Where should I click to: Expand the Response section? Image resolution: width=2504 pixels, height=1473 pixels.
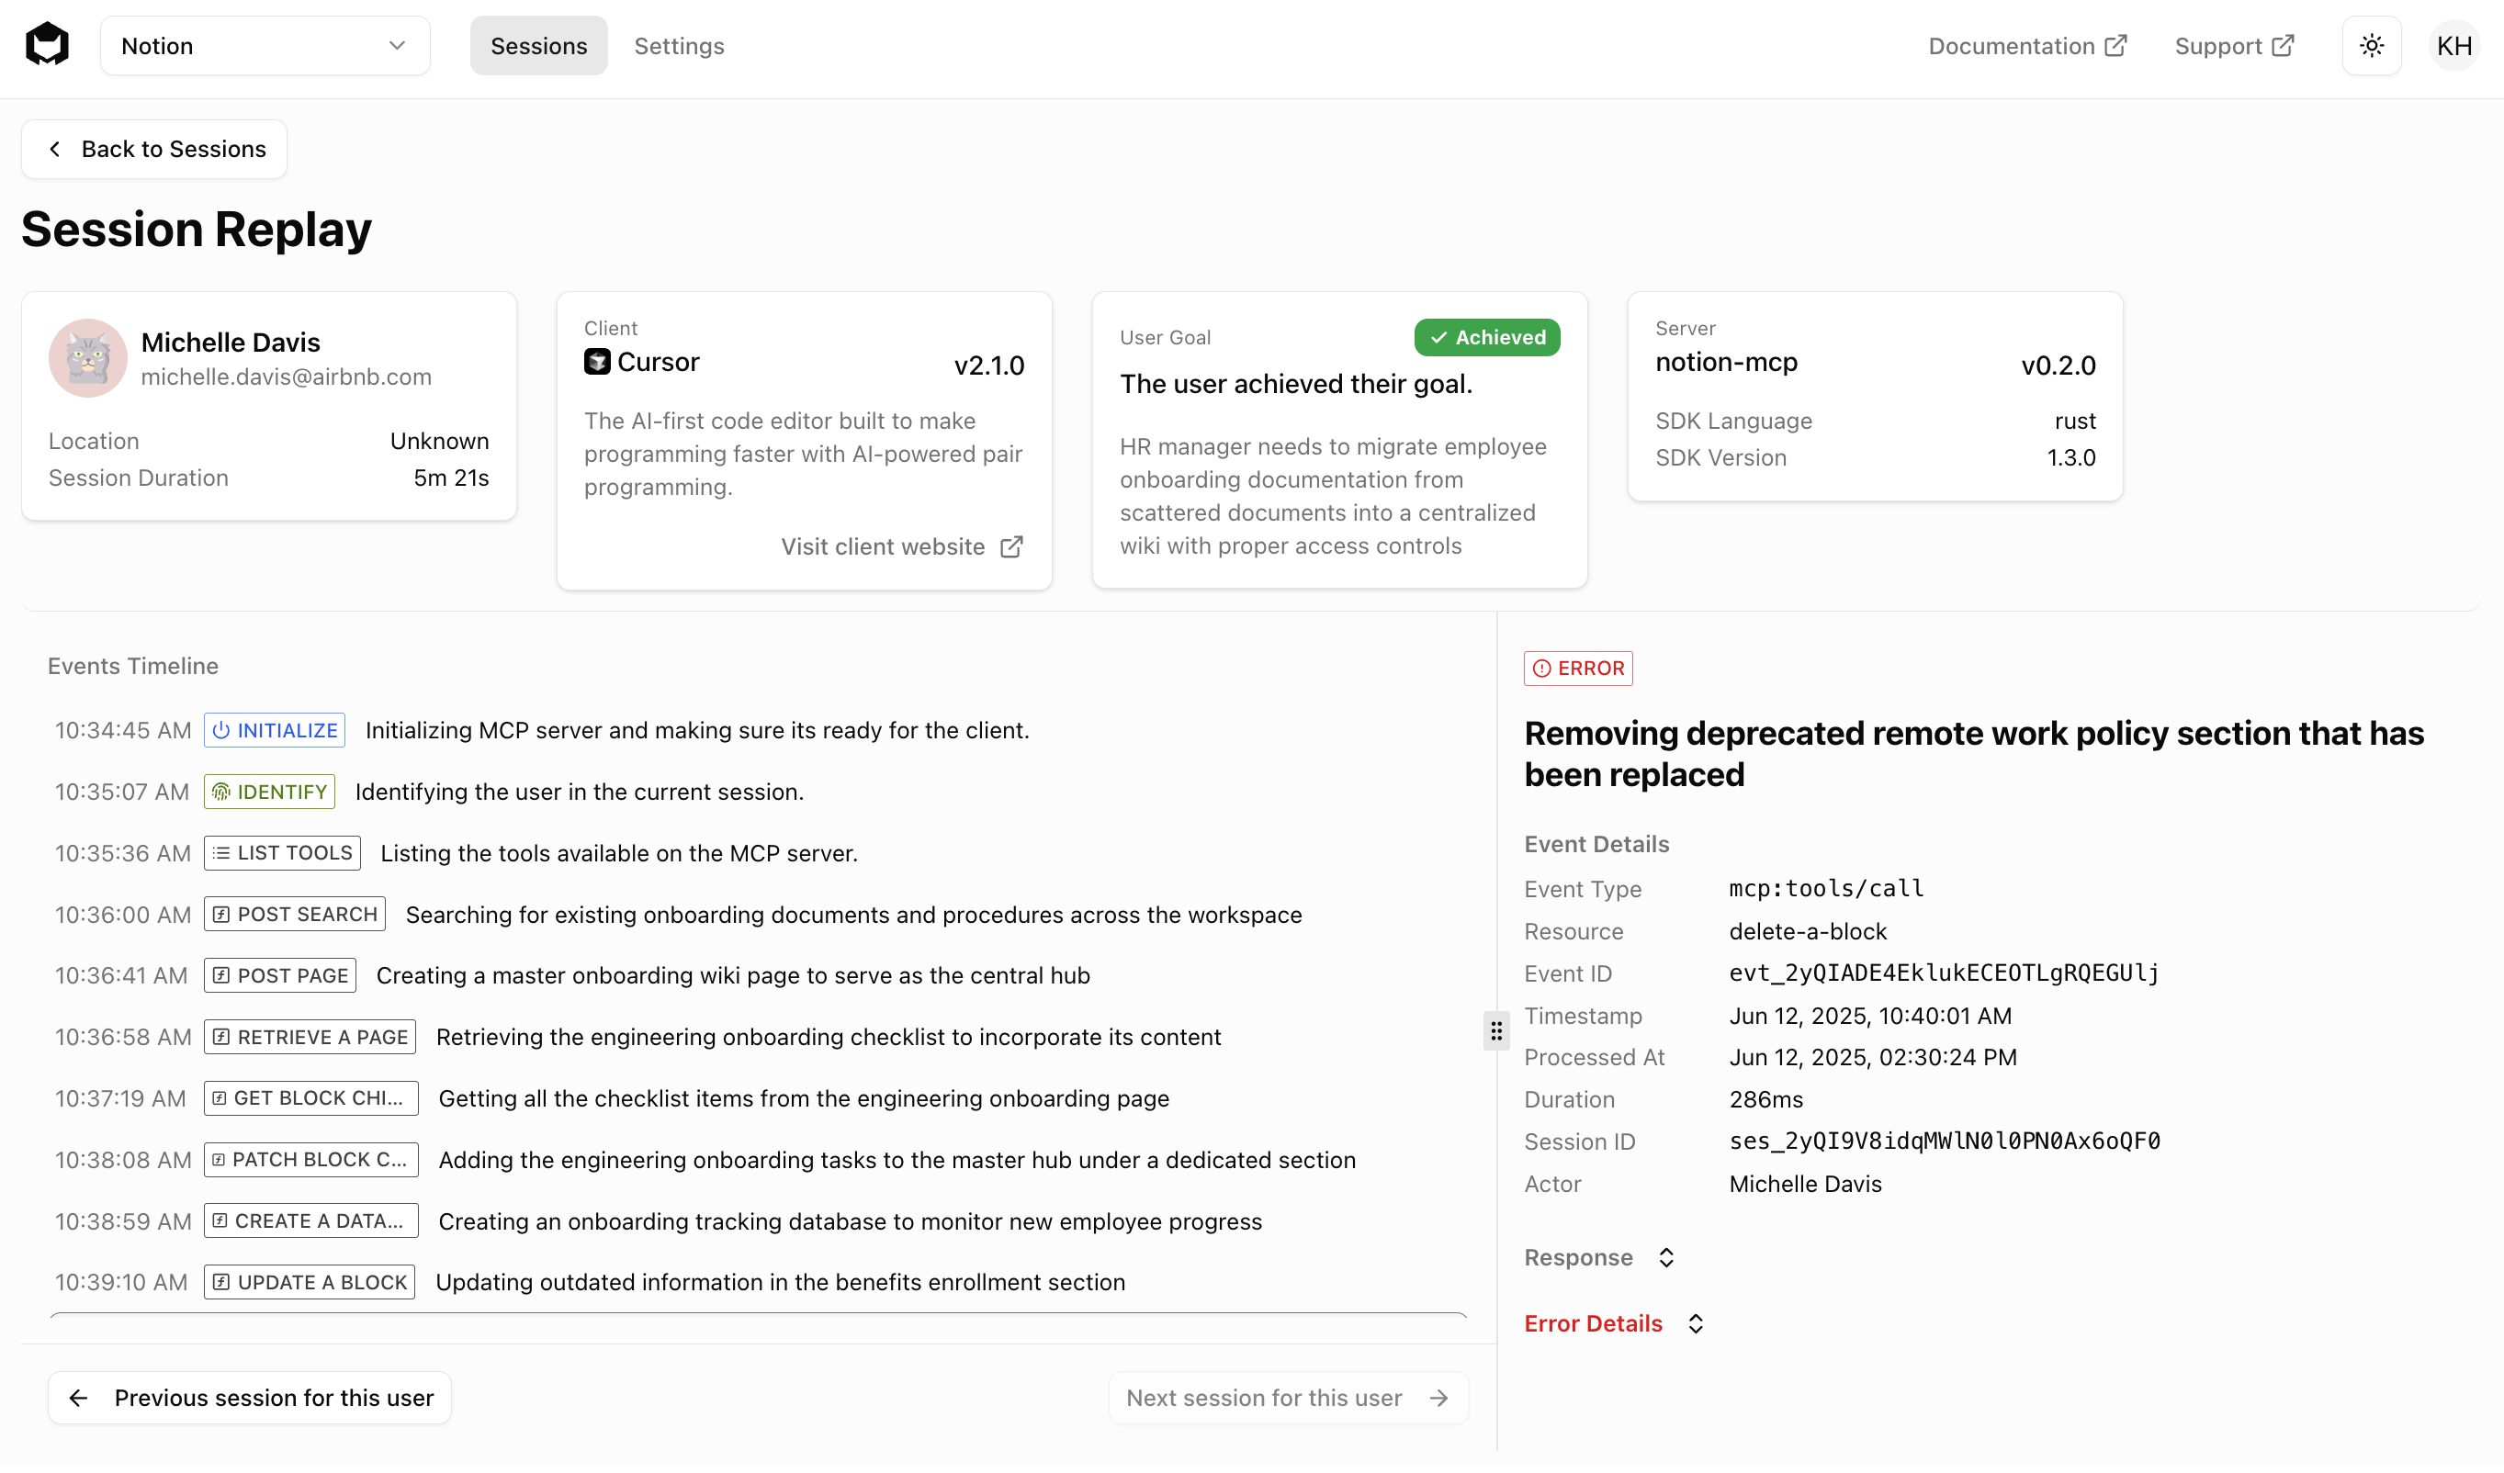pyautogui.click(x=1600, y=1257)
